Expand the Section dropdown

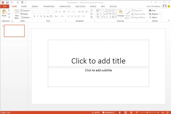click(26, 17)
